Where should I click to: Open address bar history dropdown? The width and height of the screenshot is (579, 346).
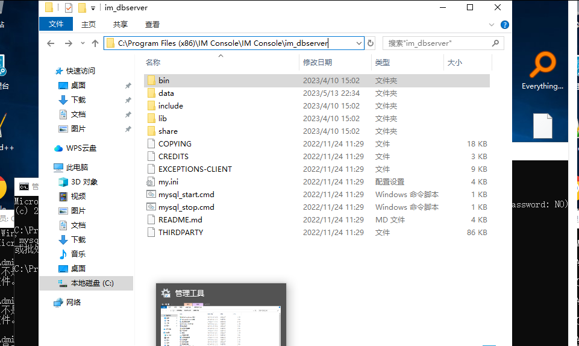coord(358,43)
